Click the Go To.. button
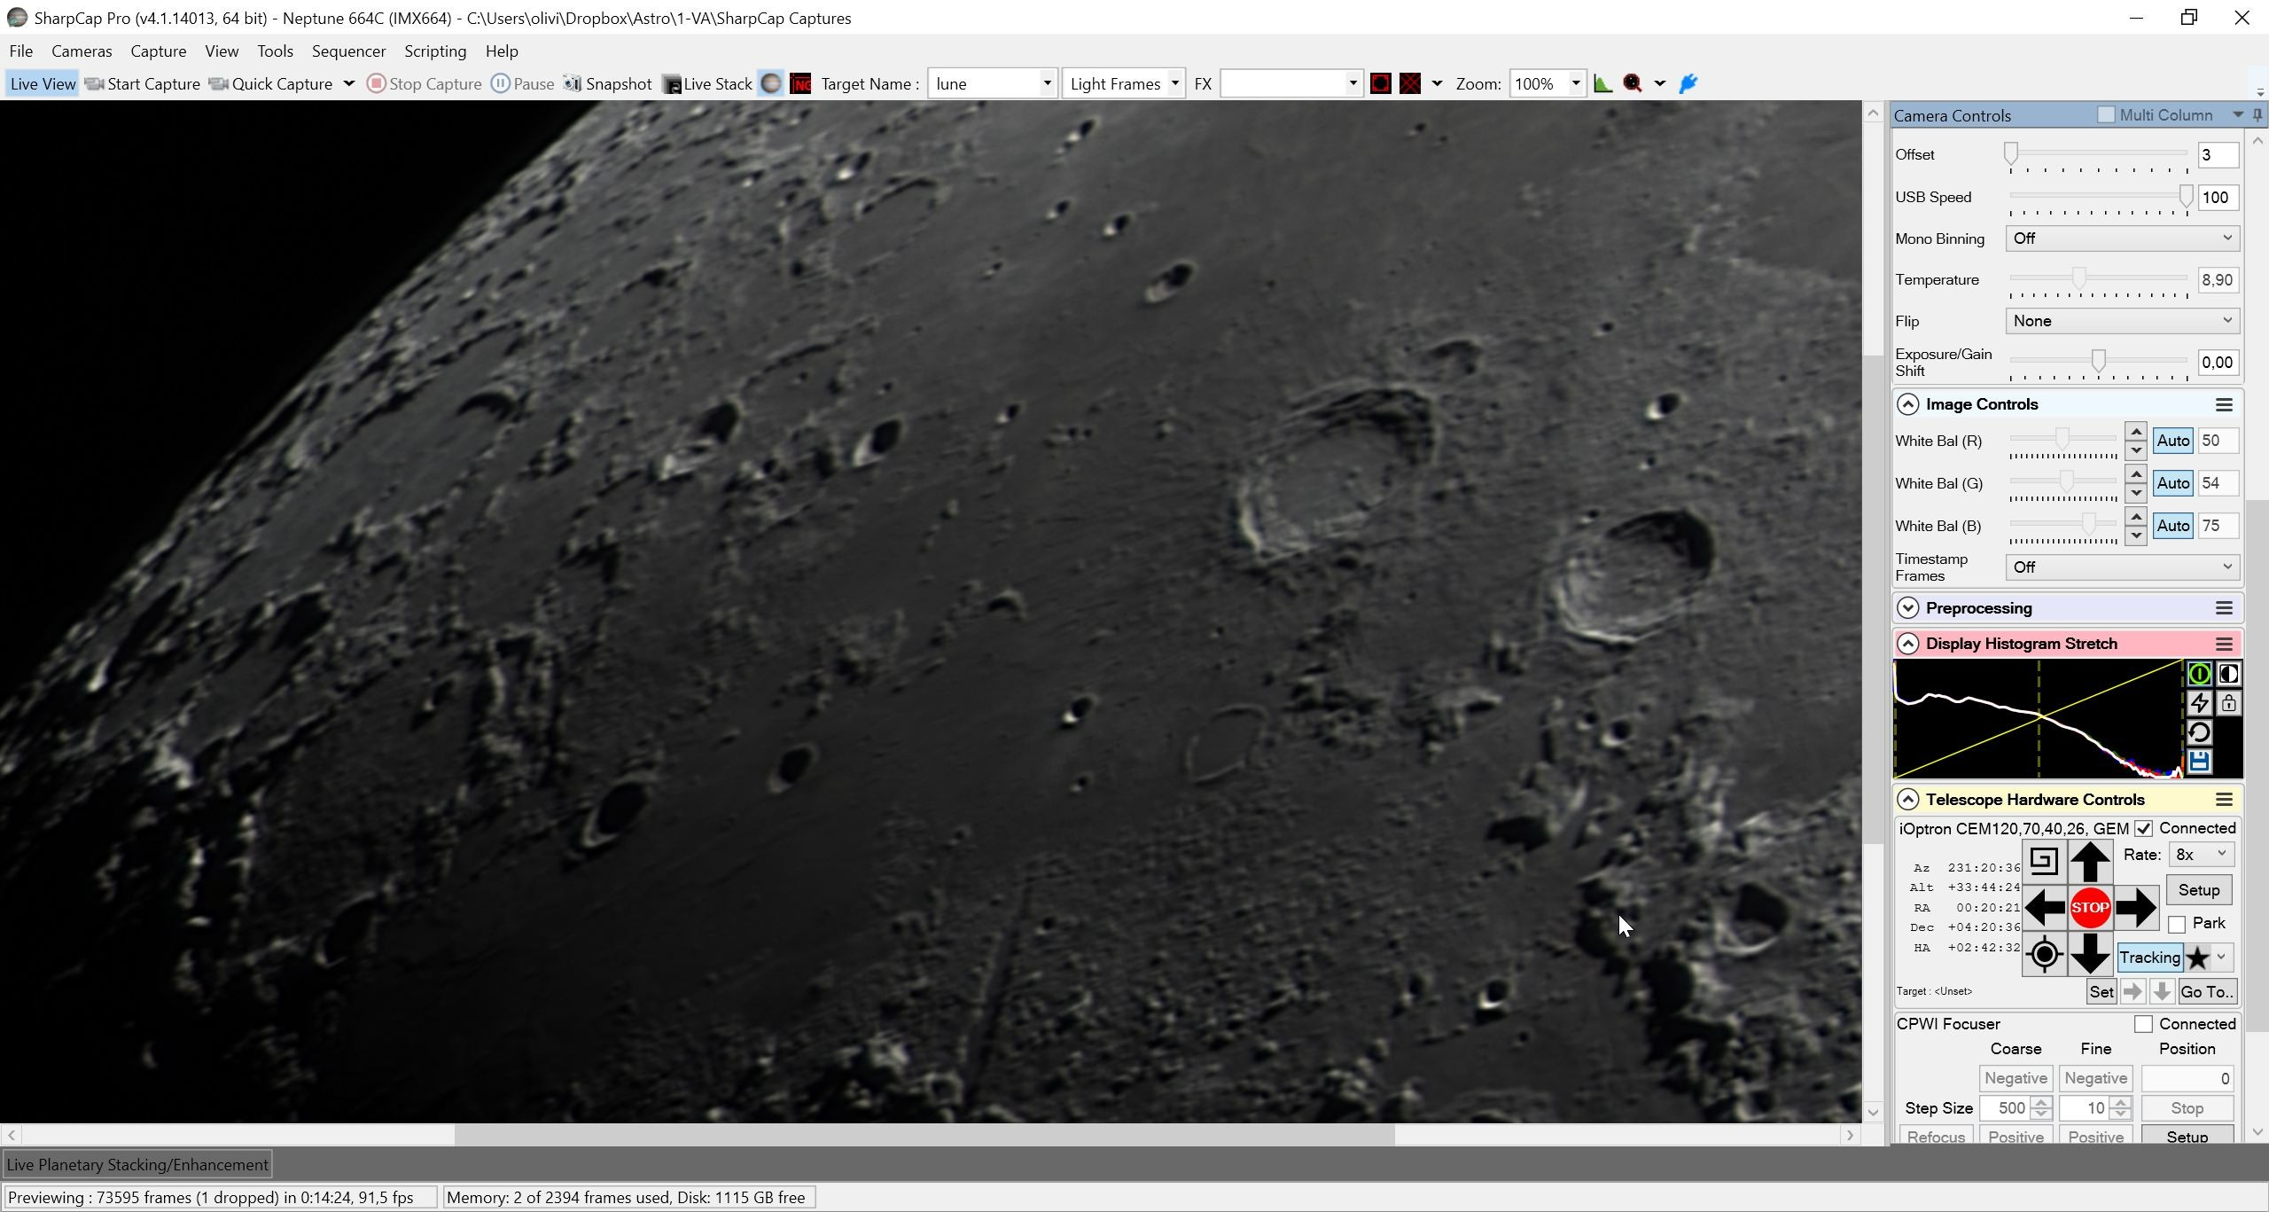 (2207, 992)
